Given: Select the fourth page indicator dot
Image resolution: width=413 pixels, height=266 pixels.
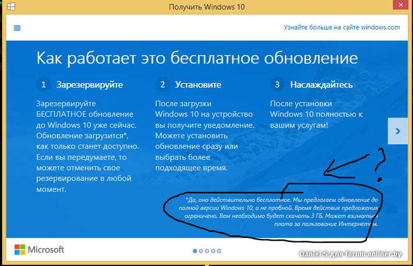Looking at the screenshot, I should tap(213, 251).
